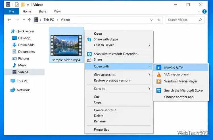Open Properties from the context menu

pyautogui.click(x=119, y=130)
